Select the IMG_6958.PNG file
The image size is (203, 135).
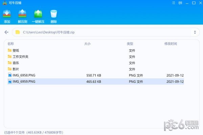96,75
